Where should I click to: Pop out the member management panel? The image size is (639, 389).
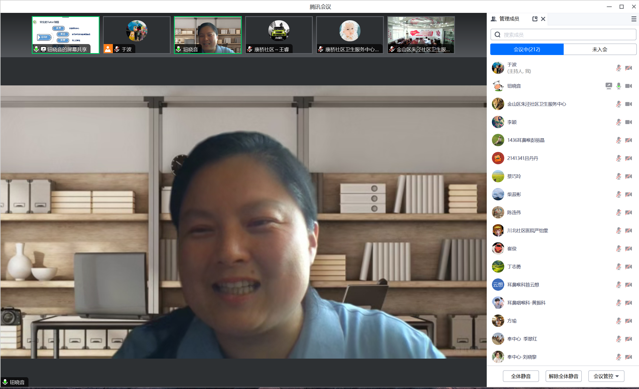(x=535, y=19)
